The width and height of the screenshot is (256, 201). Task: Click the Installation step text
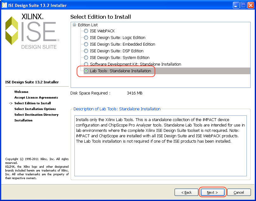tap(23, 120)
